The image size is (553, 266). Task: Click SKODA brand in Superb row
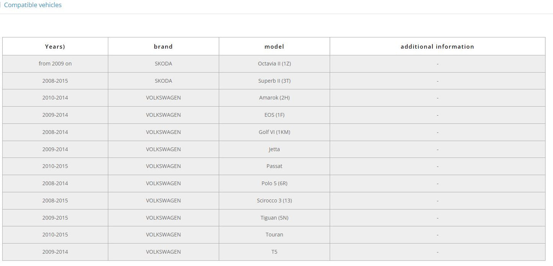[x=163, y=81]
